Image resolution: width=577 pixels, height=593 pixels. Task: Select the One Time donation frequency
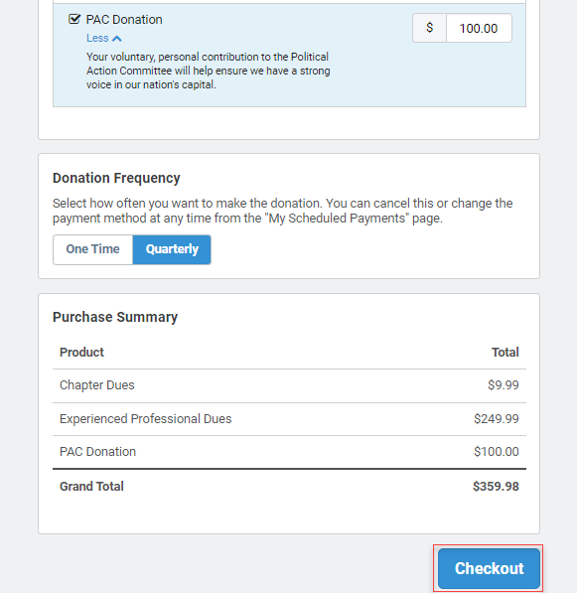coord(93,249)
